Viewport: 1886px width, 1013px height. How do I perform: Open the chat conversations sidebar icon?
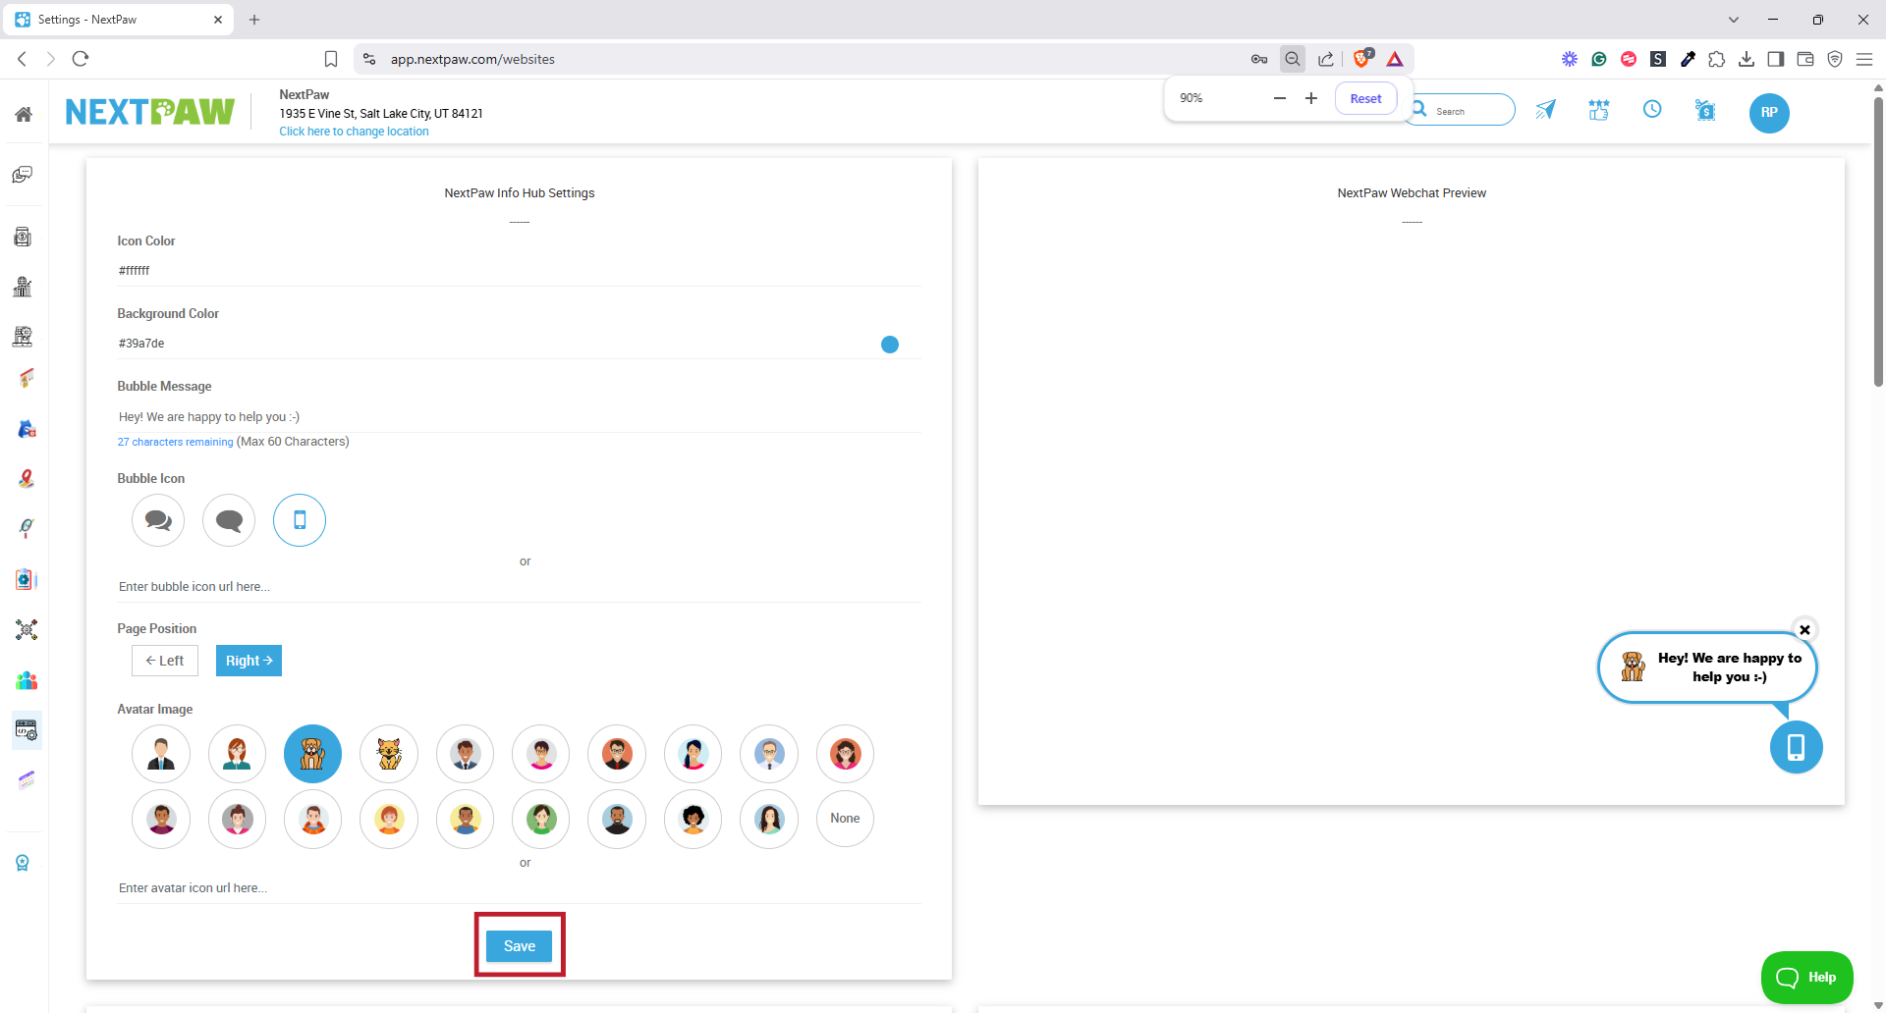click(x=23, y=175)
